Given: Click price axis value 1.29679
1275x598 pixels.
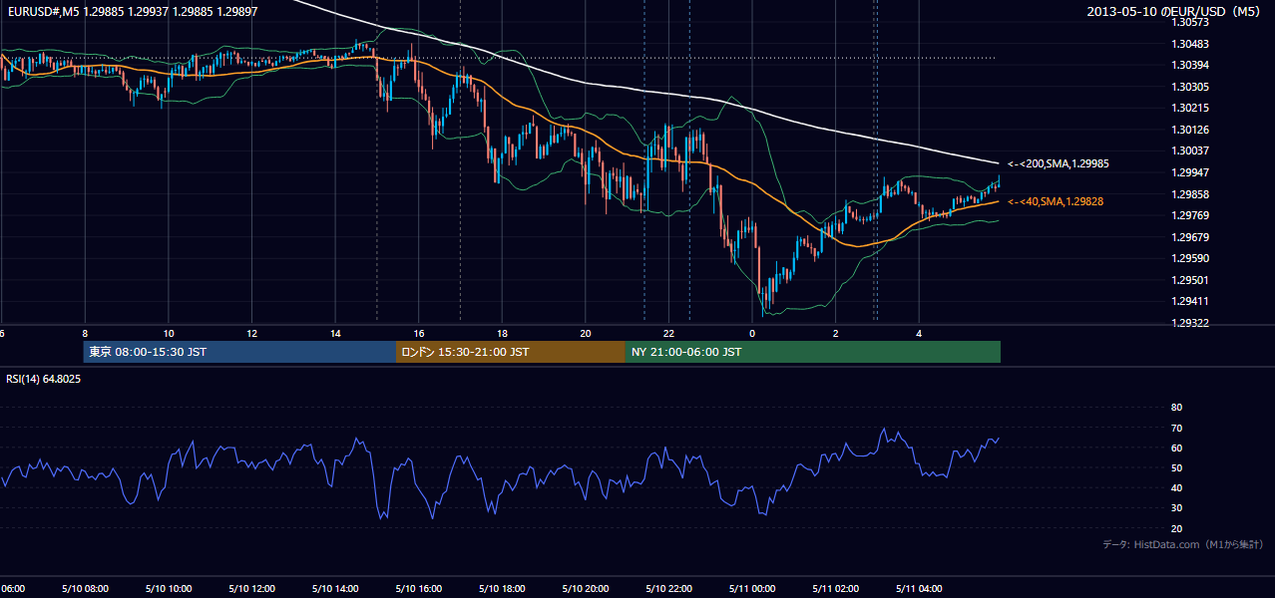Looking at the screenshot, I should pyautogui.click(x=1189, y=237).
